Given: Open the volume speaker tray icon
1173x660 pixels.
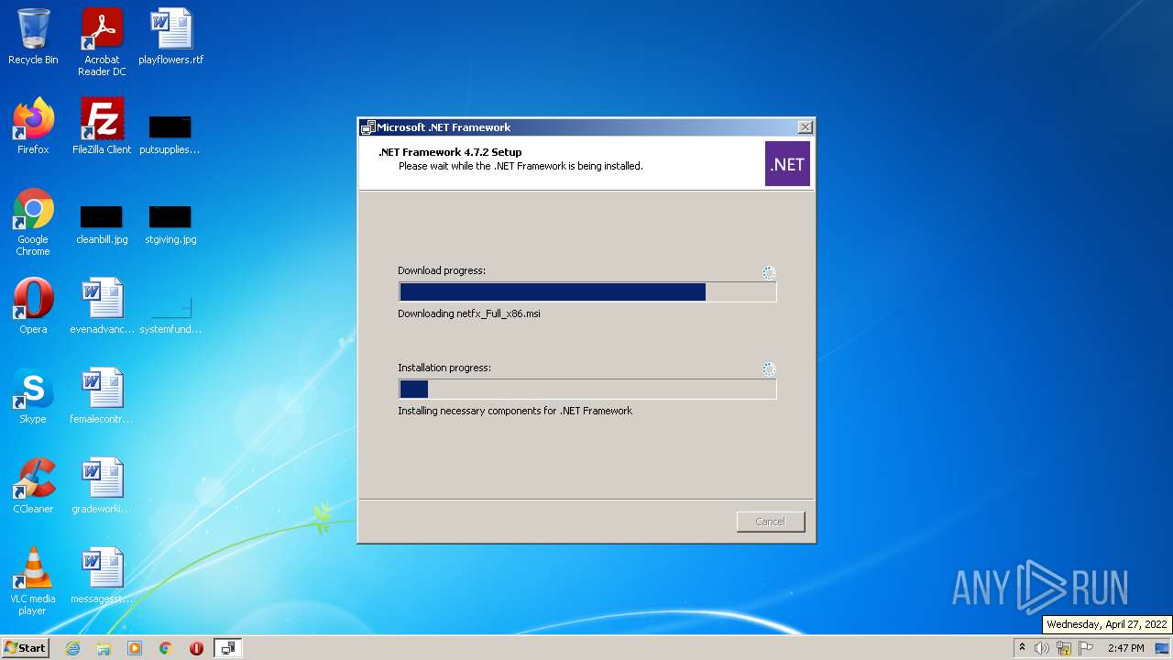Looking at the screenshot, I should click(x=1041, y=648).
